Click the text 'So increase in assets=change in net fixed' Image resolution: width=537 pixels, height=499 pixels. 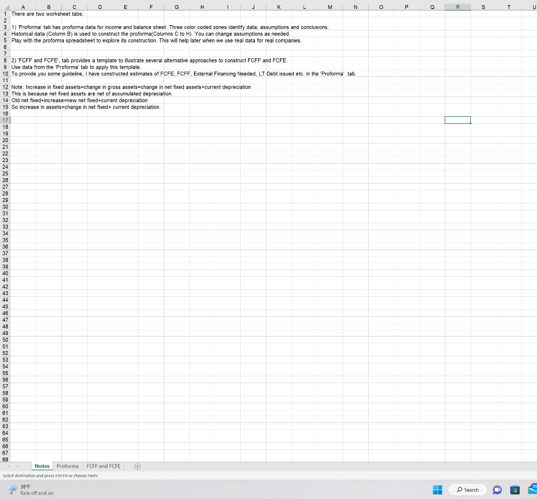coord(86,107)
